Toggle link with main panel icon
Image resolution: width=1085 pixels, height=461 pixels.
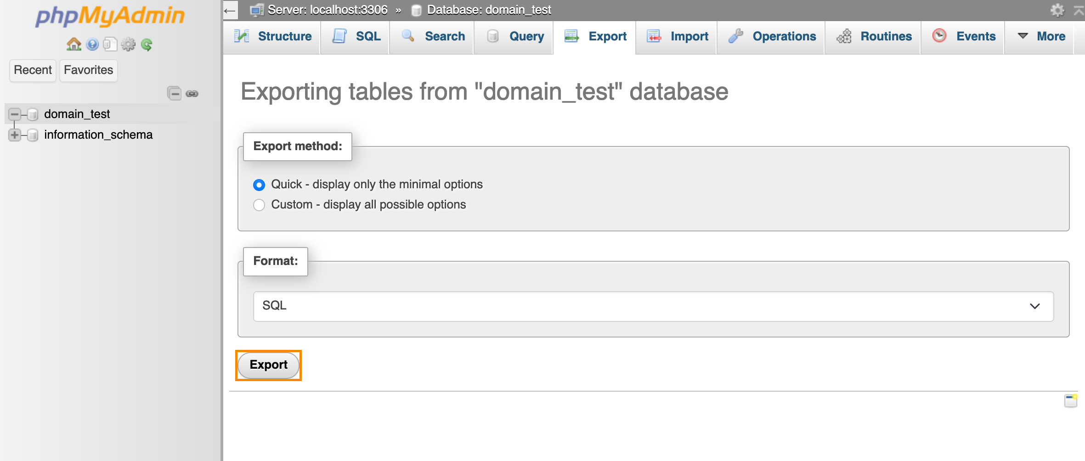[192, 94]
